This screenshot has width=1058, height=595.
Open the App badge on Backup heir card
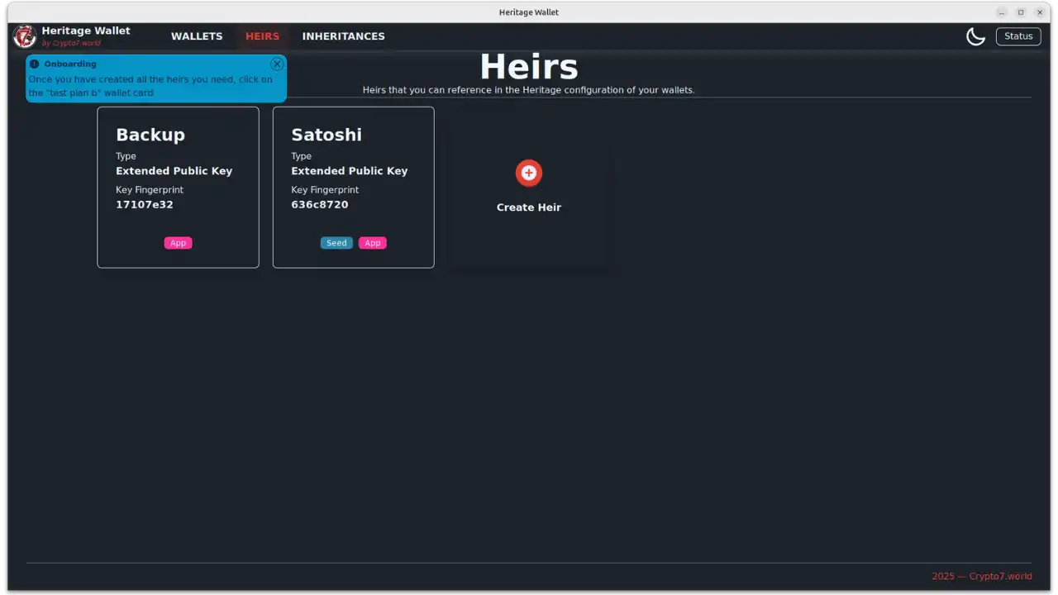[x=178, y=242]
